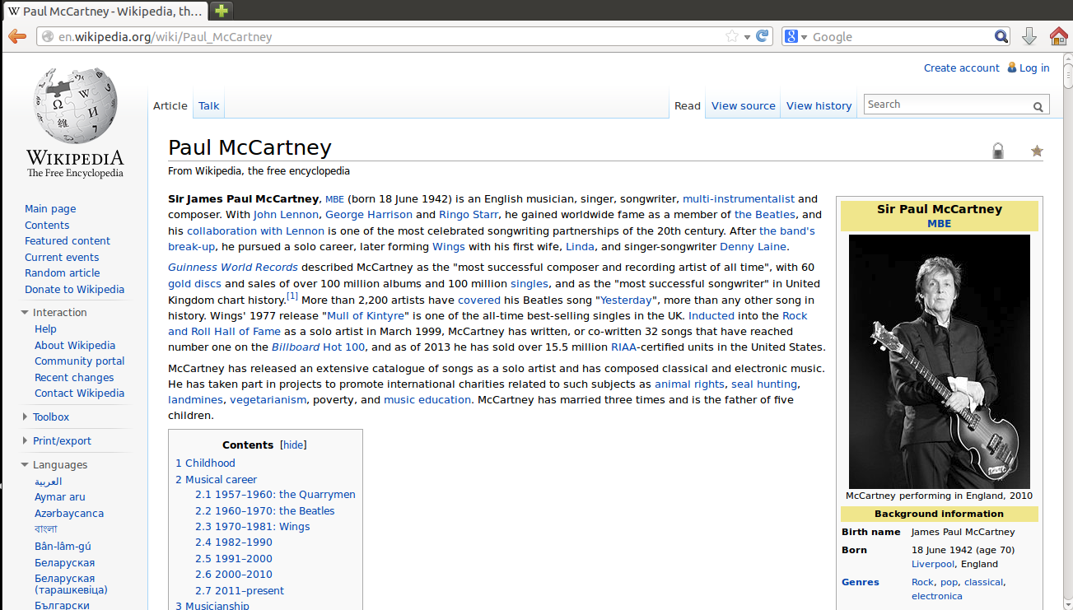Screen dimensions: 1073x610
Task: Click in the Wikipedia search field
Action: pos(948,105)
